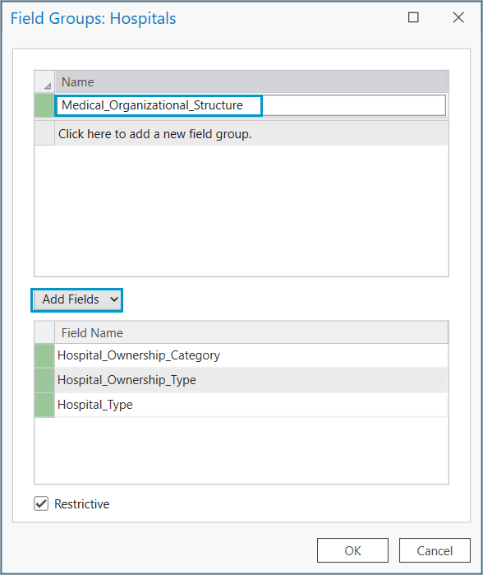Edit the Medical_Organizational_Structure name field
This screenshot has width=483, height=575.
[x=251, y=105]
